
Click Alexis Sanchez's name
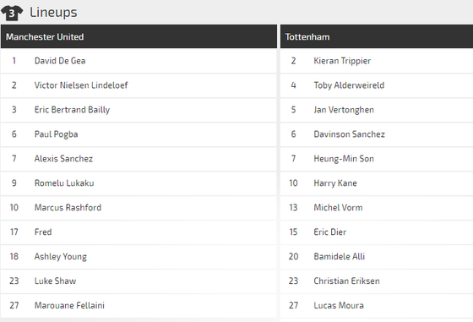pos(63,158)
